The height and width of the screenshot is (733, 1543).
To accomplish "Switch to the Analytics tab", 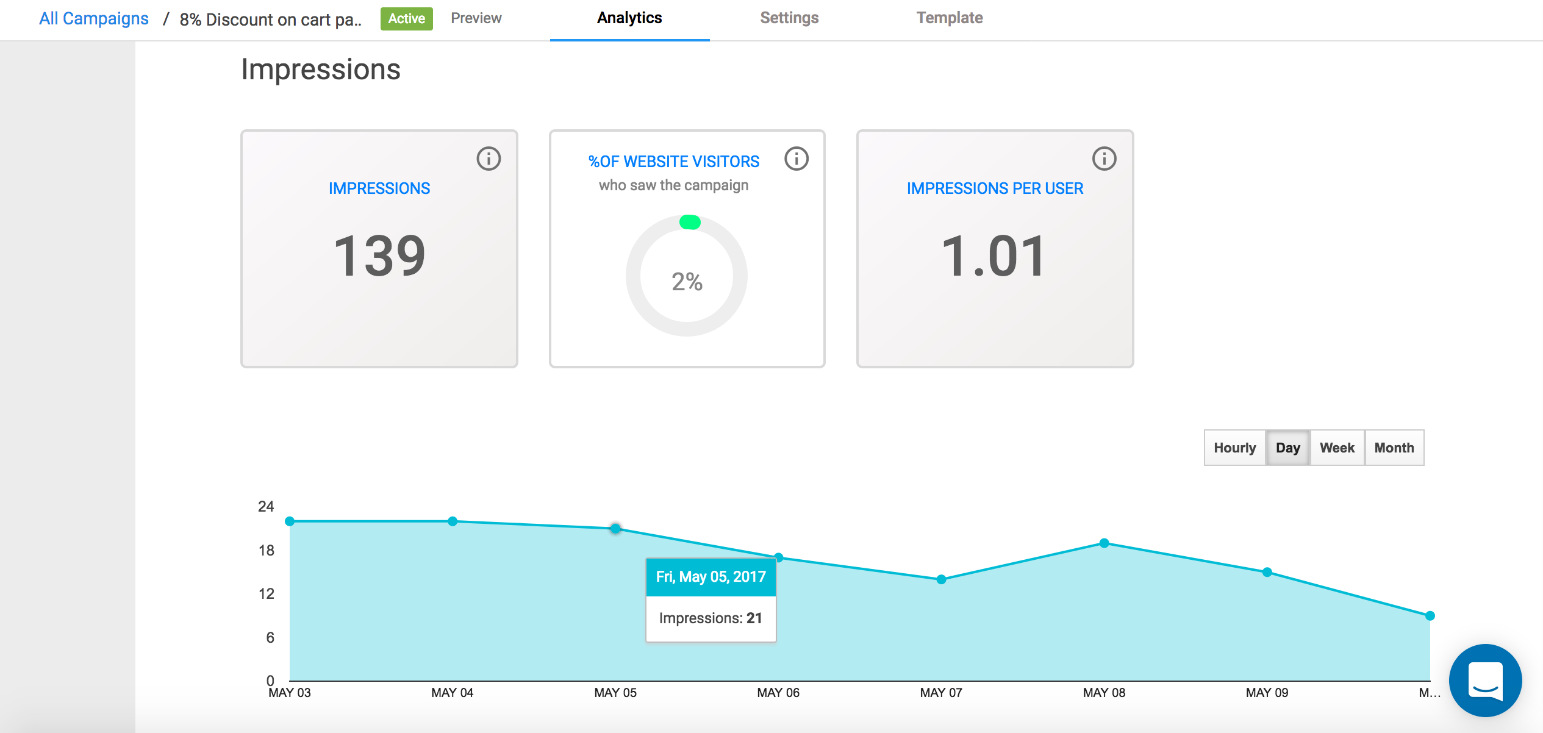I will pyautogui.click(x=629, y=18).
